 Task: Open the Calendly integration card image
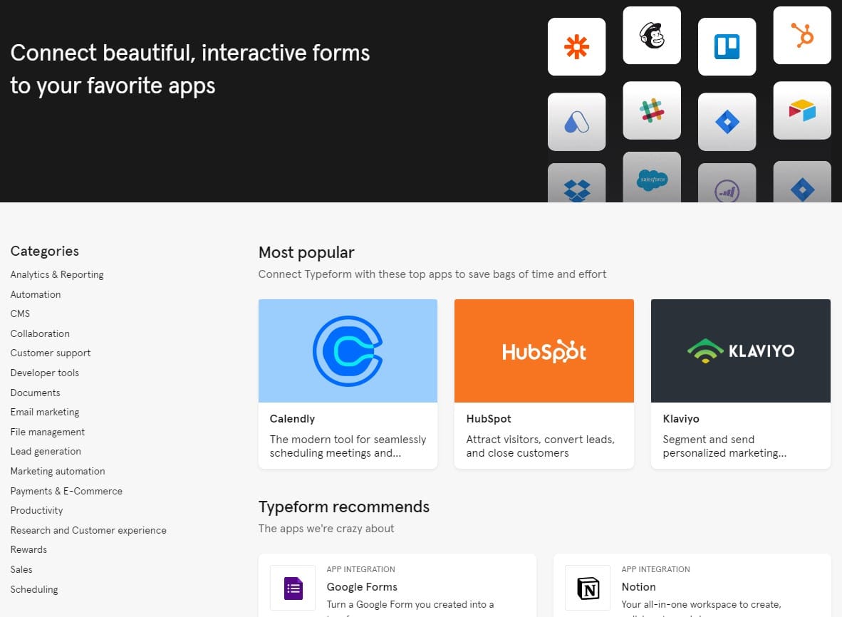coord(348,351)
